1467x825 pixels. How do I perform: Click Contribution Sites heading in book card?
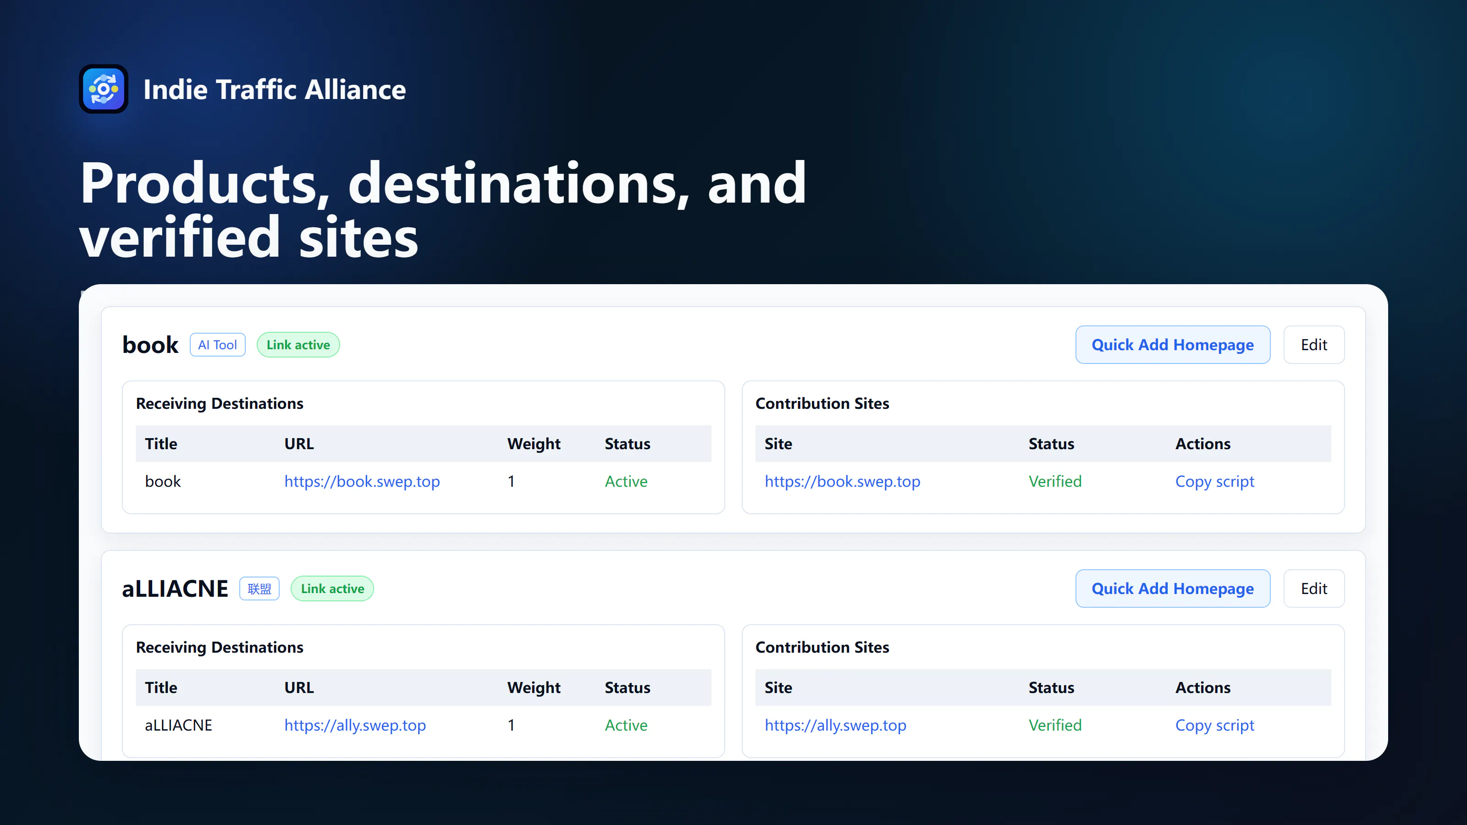pyautogui.click(x=822, y=403)
